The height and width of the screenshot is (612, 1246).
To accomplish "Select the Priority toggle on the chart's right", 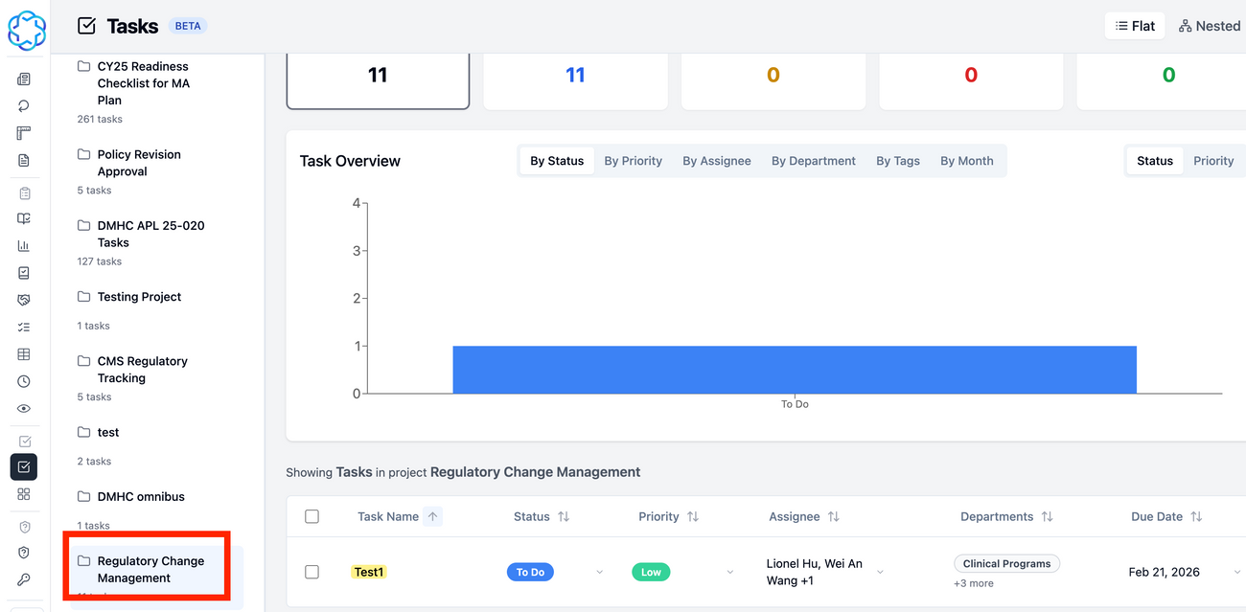I will click(x=1213, y=161).
